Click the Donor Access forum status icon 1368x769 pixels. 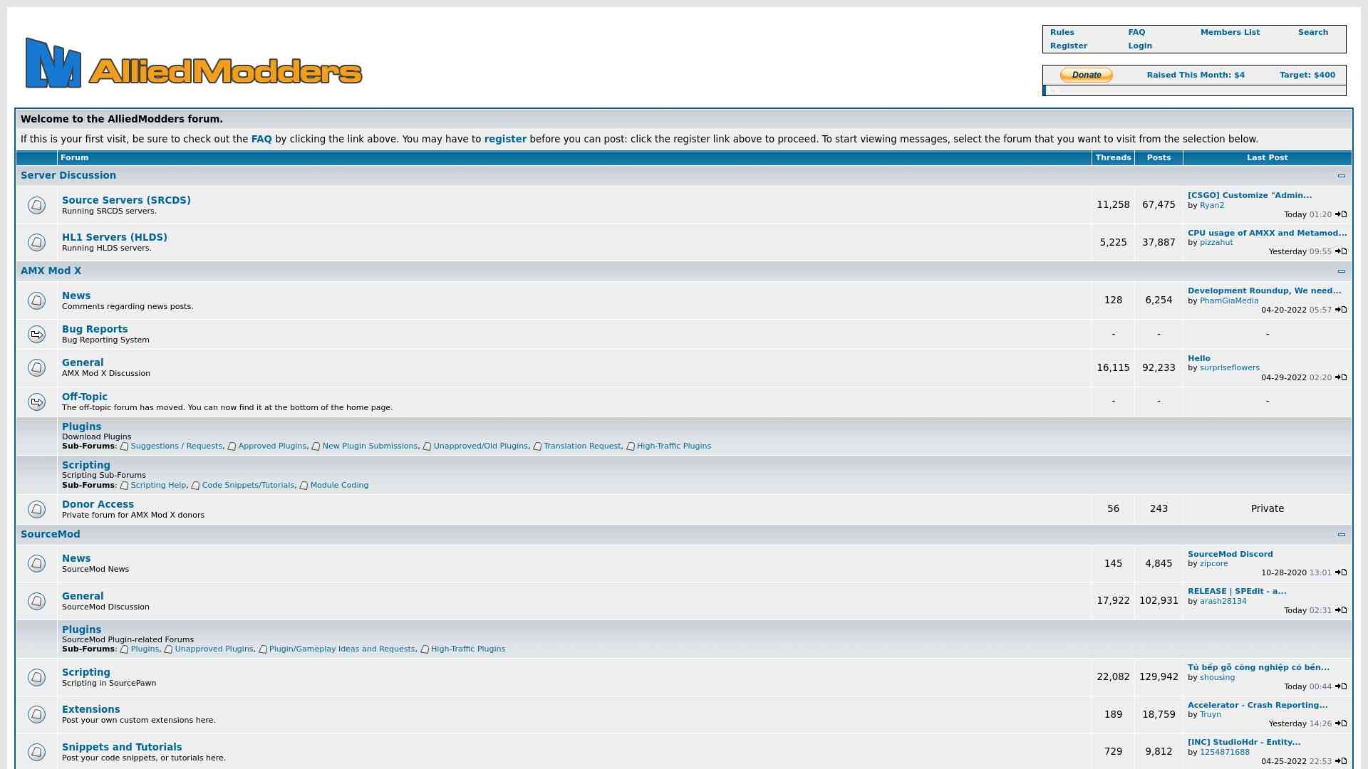coord(36,509)
